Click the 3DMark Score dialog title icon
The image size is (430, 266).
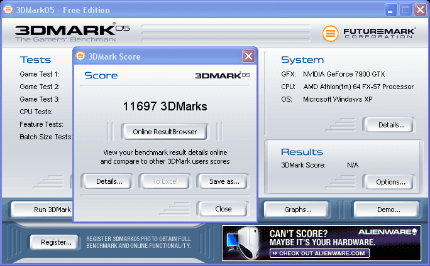point(80,56)
